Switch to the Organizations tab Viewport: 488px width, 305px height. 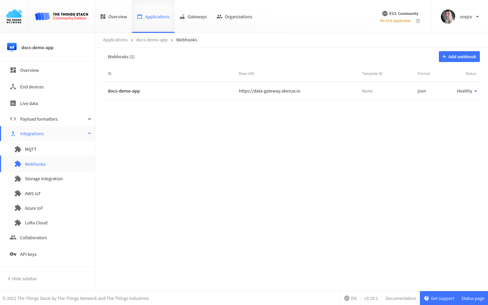tap(238, 17)
